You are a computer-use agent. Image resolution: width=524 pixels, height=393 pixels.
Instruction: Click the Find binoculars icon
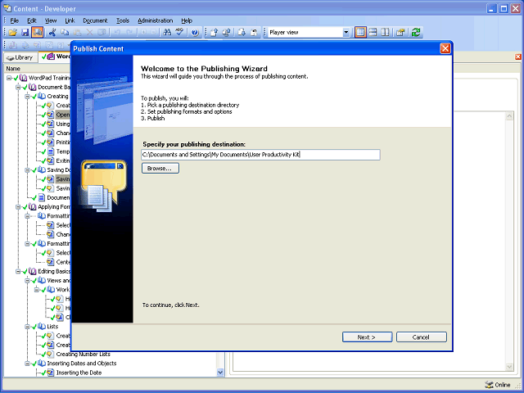(167, 33)
